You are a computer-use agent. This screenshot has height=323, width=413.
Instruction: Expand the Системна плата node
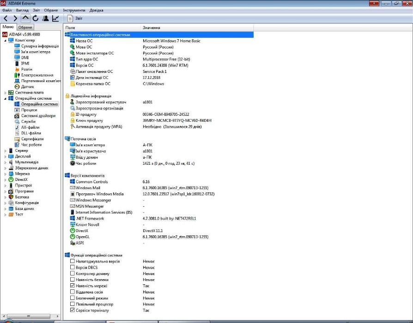click(x=5, y=93)
